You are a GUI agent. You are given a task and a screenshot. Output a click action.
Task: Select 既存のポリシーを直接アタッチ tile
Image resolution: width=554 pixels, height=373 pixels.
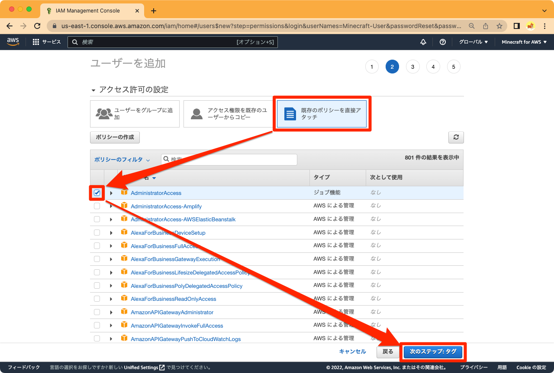(x=322, y=114)
